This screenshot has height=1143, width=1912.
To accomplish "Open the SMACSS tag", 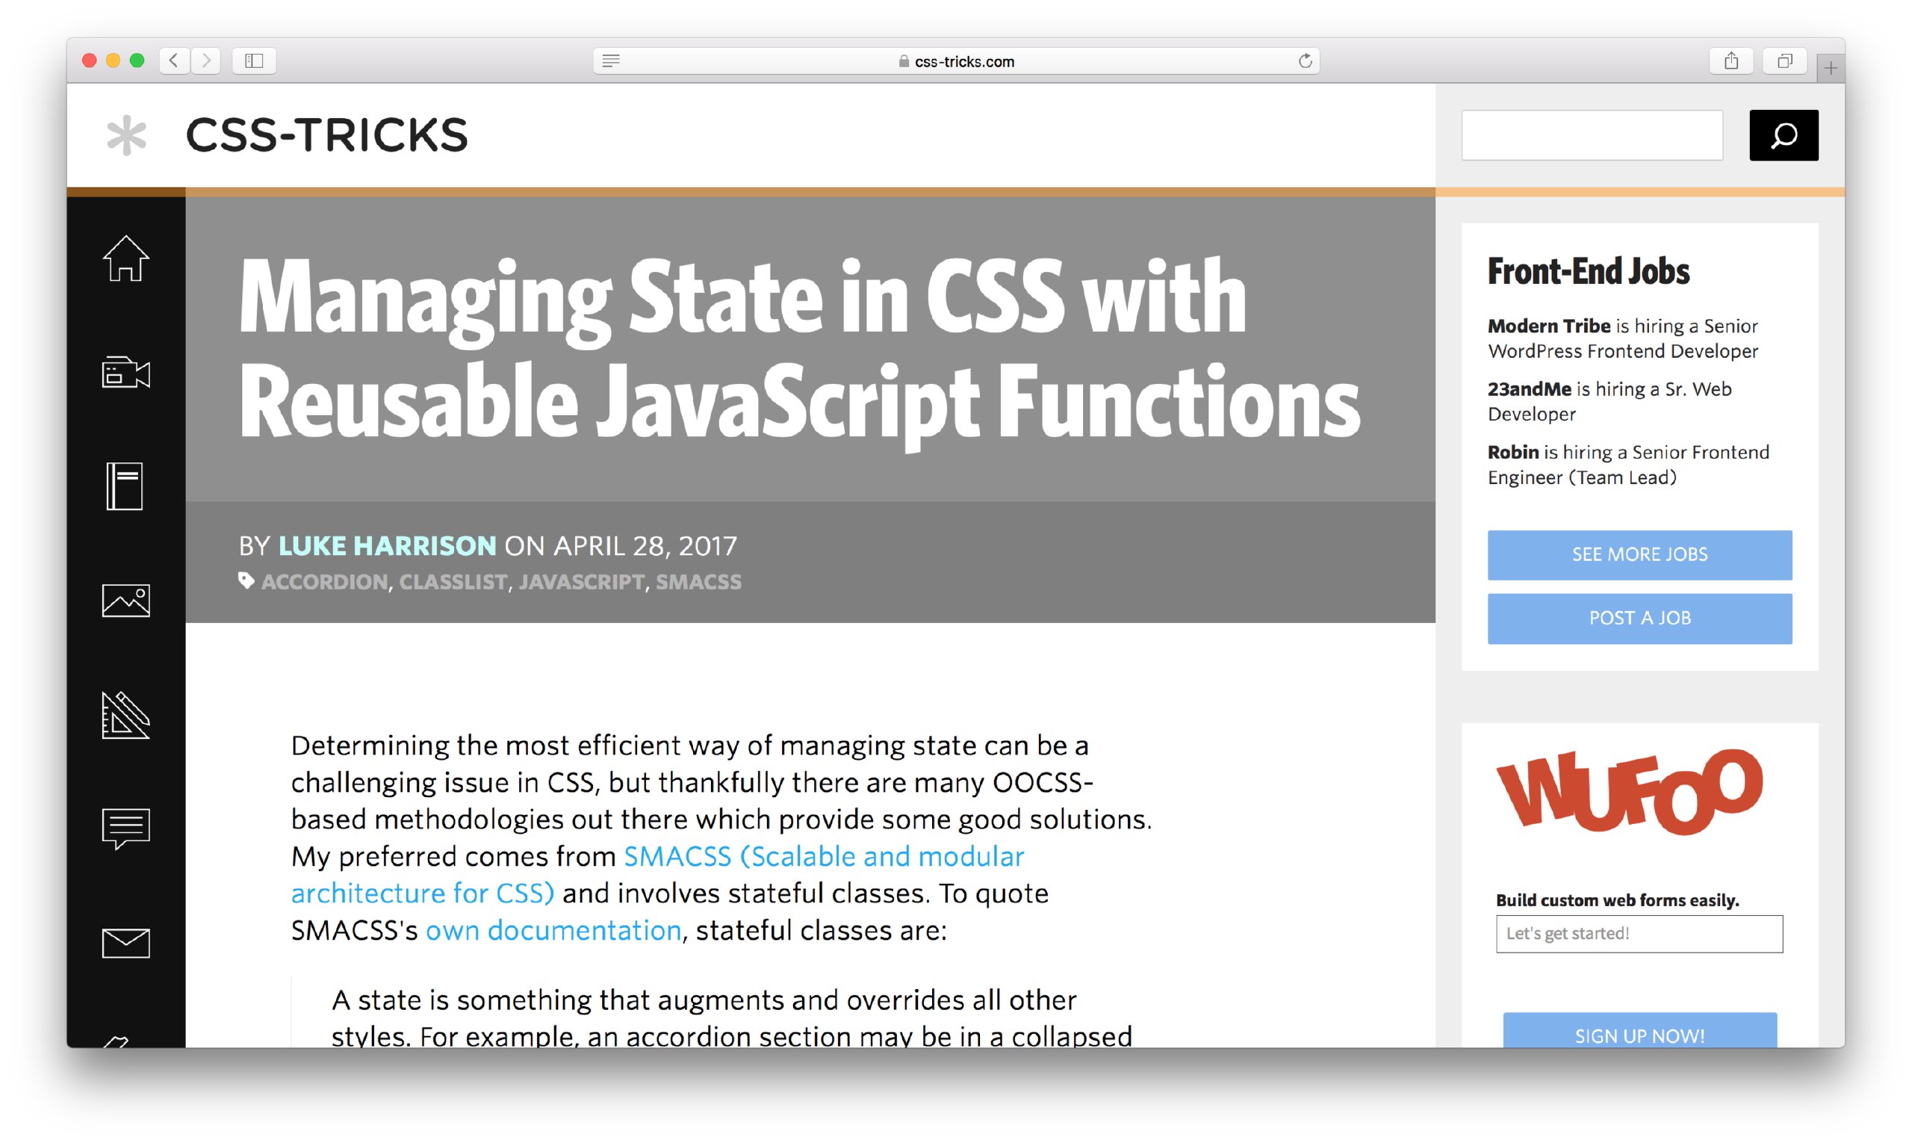I will pos(698,582).
